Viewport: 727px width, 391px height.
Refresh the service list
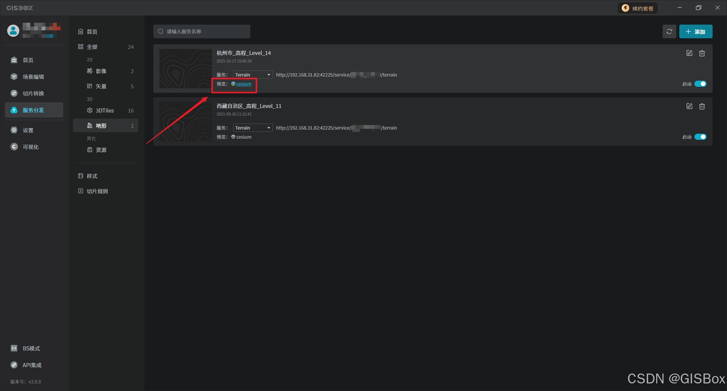coord(669,31)
